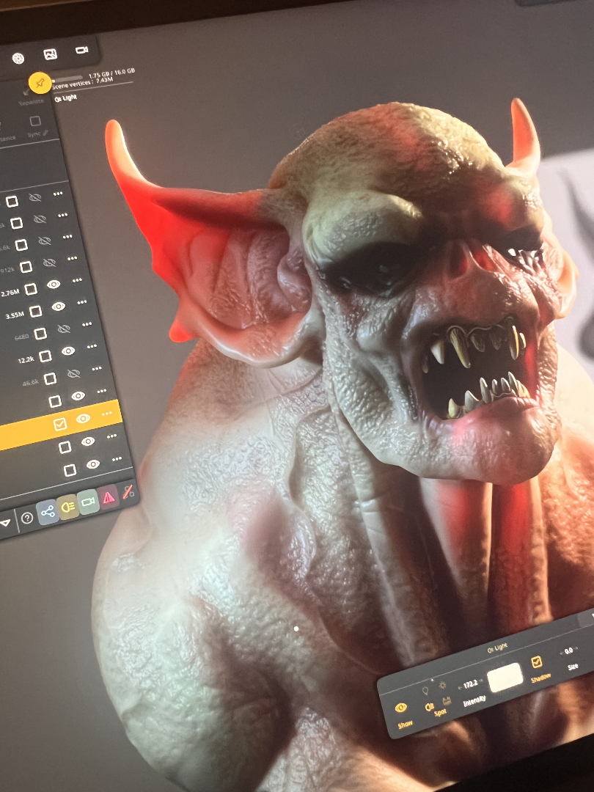Toggle the Sync checkbox
The width and height of the screenshot is (594, 792).
(35, 121)
